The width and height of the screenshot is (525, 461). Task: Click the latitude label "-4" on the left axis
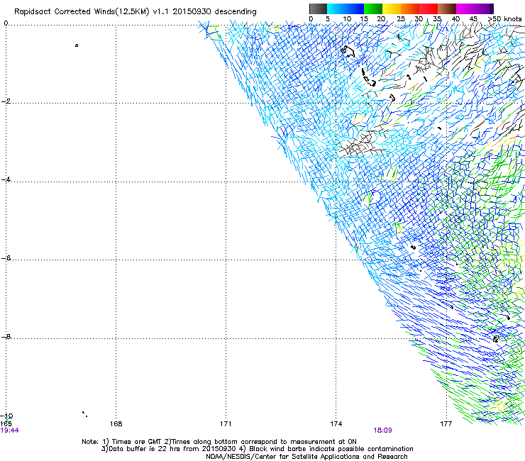(6, 179)
